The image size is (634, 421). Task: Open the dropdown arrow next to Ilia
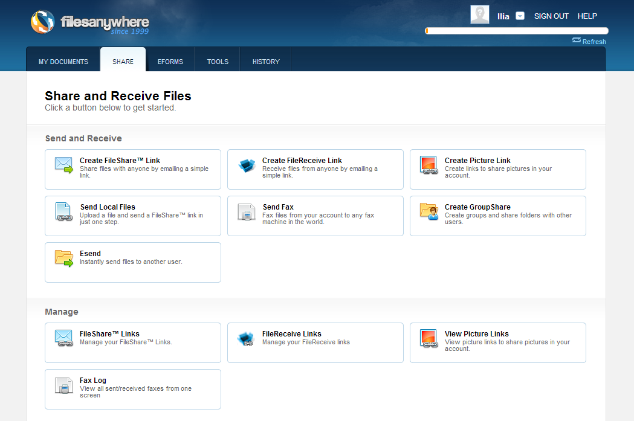[x=520, y=16]
